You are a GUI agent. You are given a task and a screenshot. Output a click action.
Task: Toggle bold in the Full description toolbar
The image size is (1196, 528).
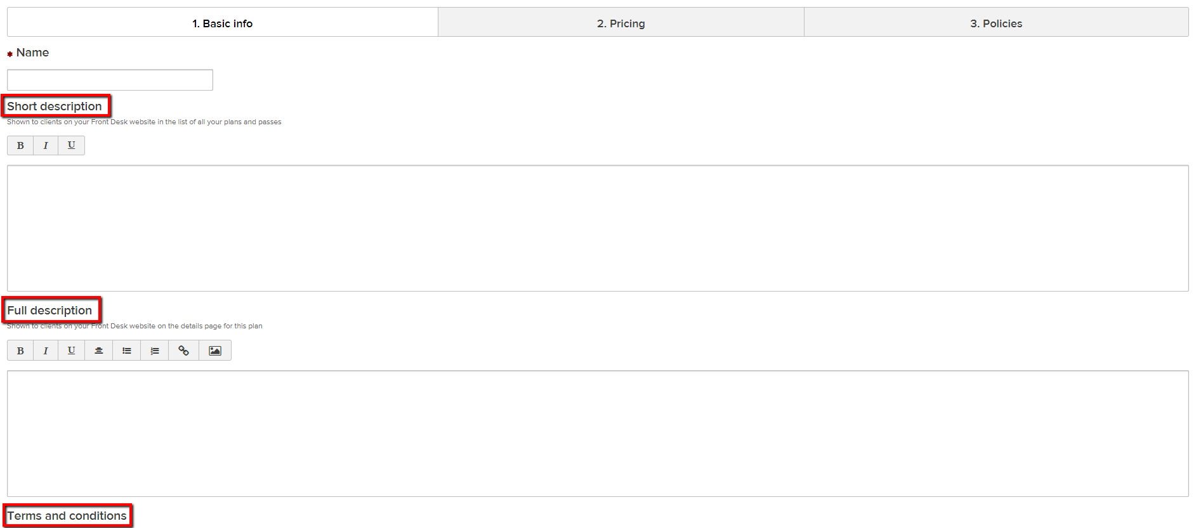point(20,351)
